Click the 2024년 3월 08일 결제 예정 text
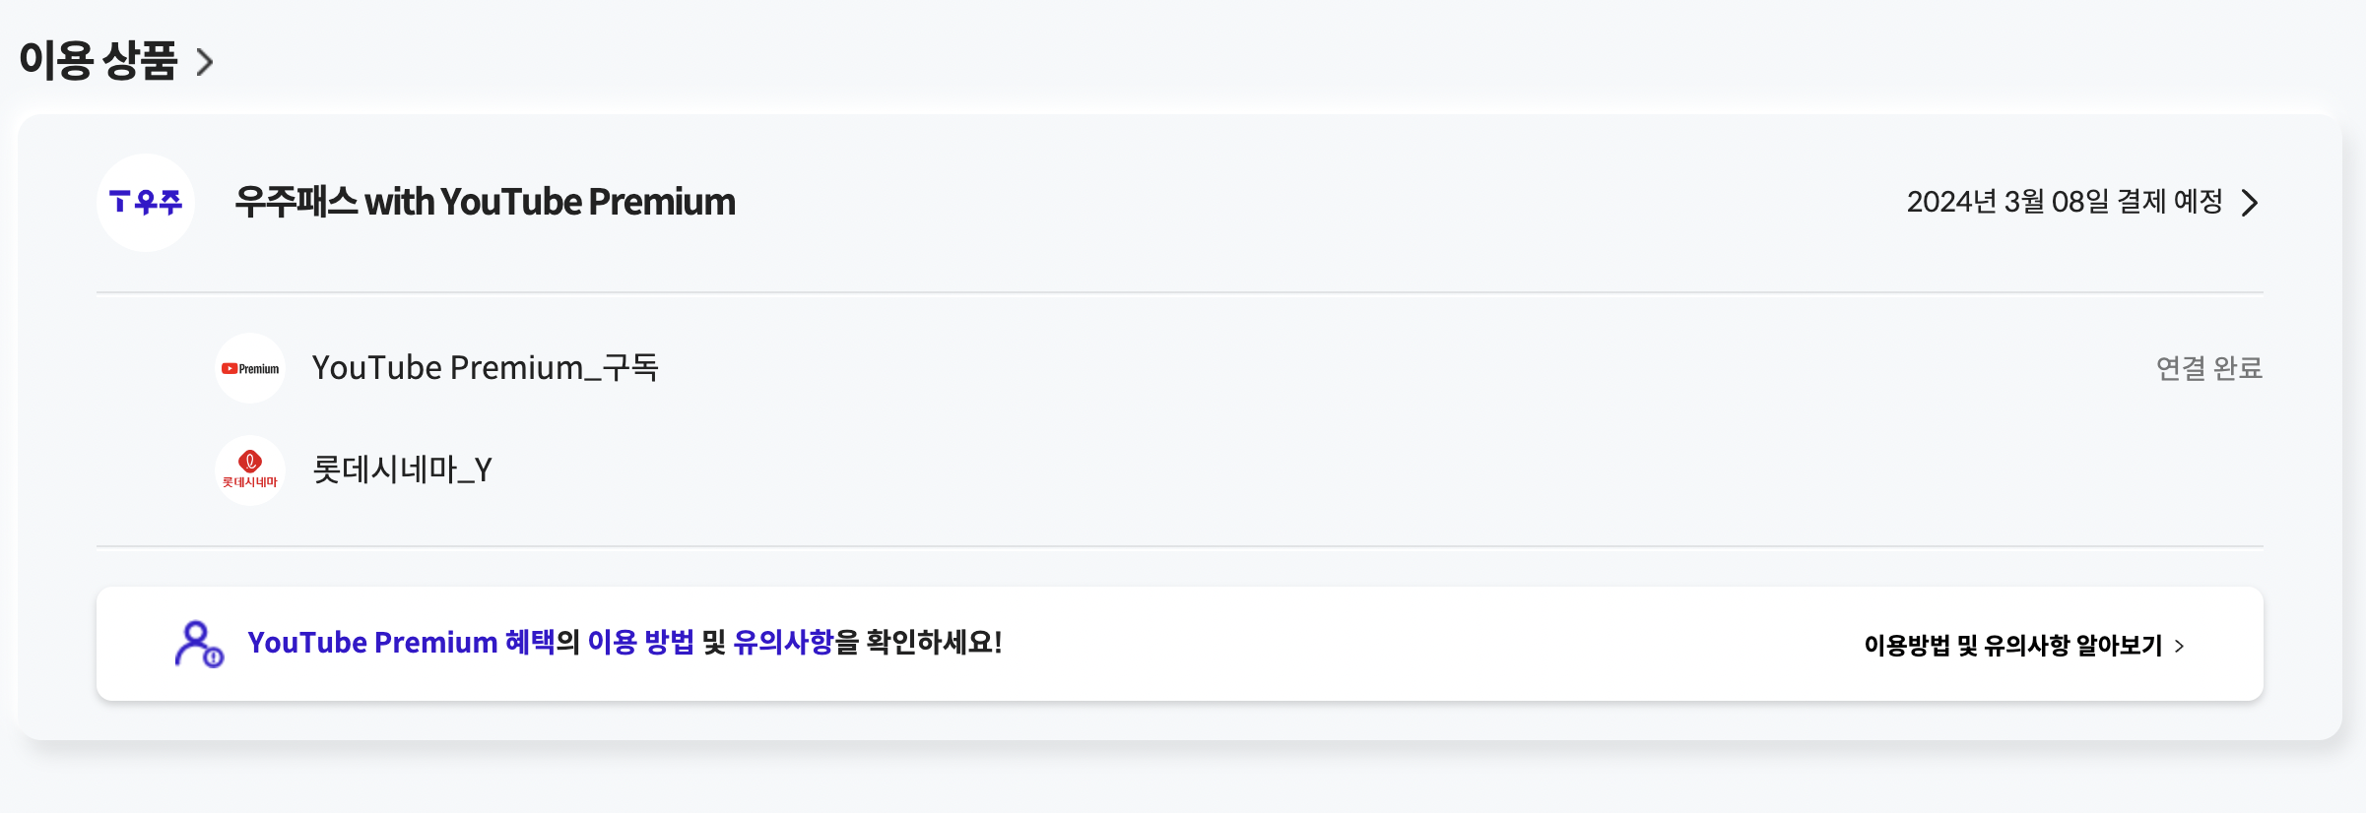 point(2064,203)
